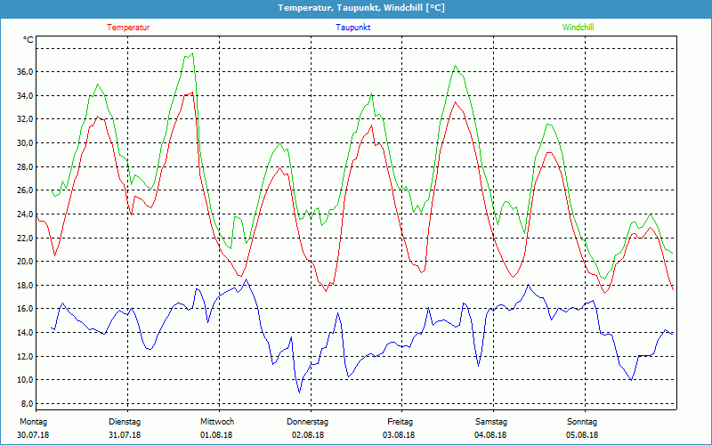This screenshot has width=712, height=445.
Task: Click the Freitag day label
Action: coord(400,422)
